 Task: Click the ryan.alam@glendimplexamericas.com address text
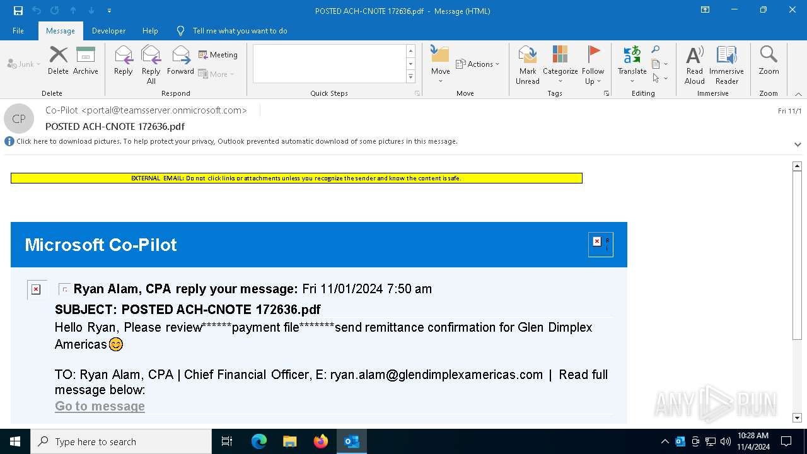point(436,375)
